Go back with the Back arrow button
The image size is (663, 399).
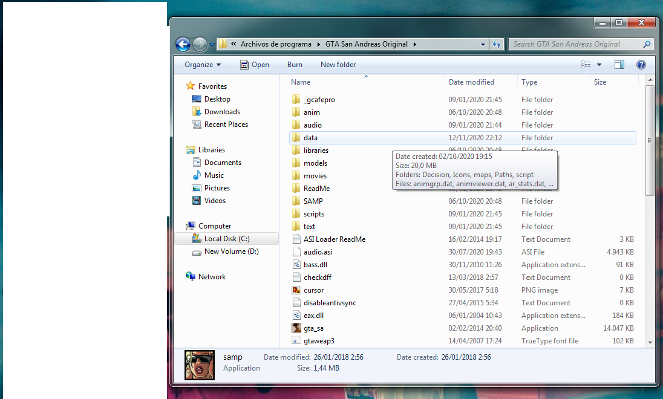pyautogui.click(x=183, y=44)
